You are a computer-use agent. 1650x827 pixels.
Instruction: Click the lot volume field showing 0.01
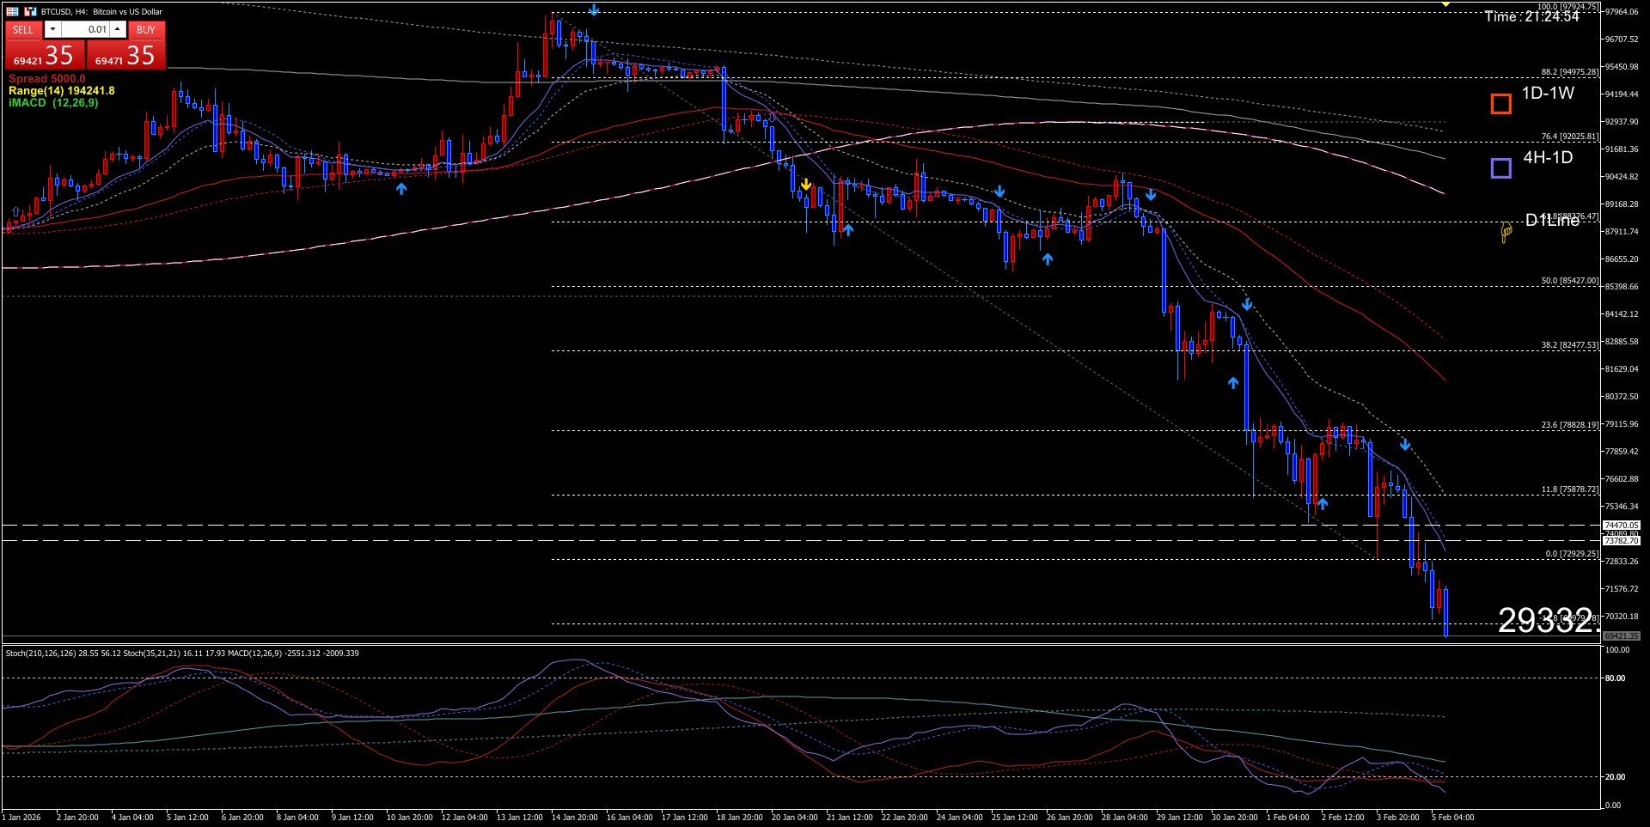pyautogui.click(x=85, y=29)
